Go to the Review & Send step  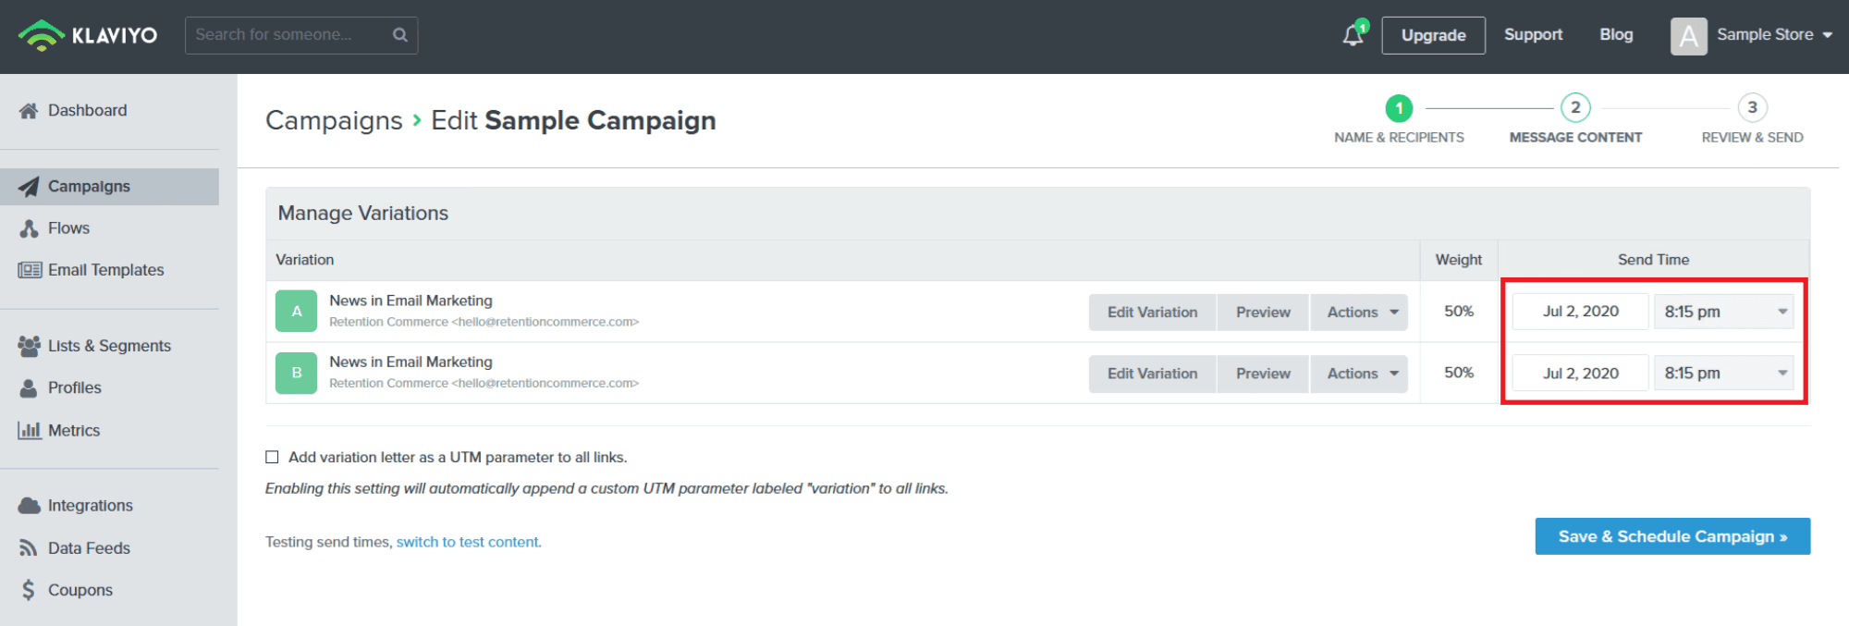point(1752,120)
